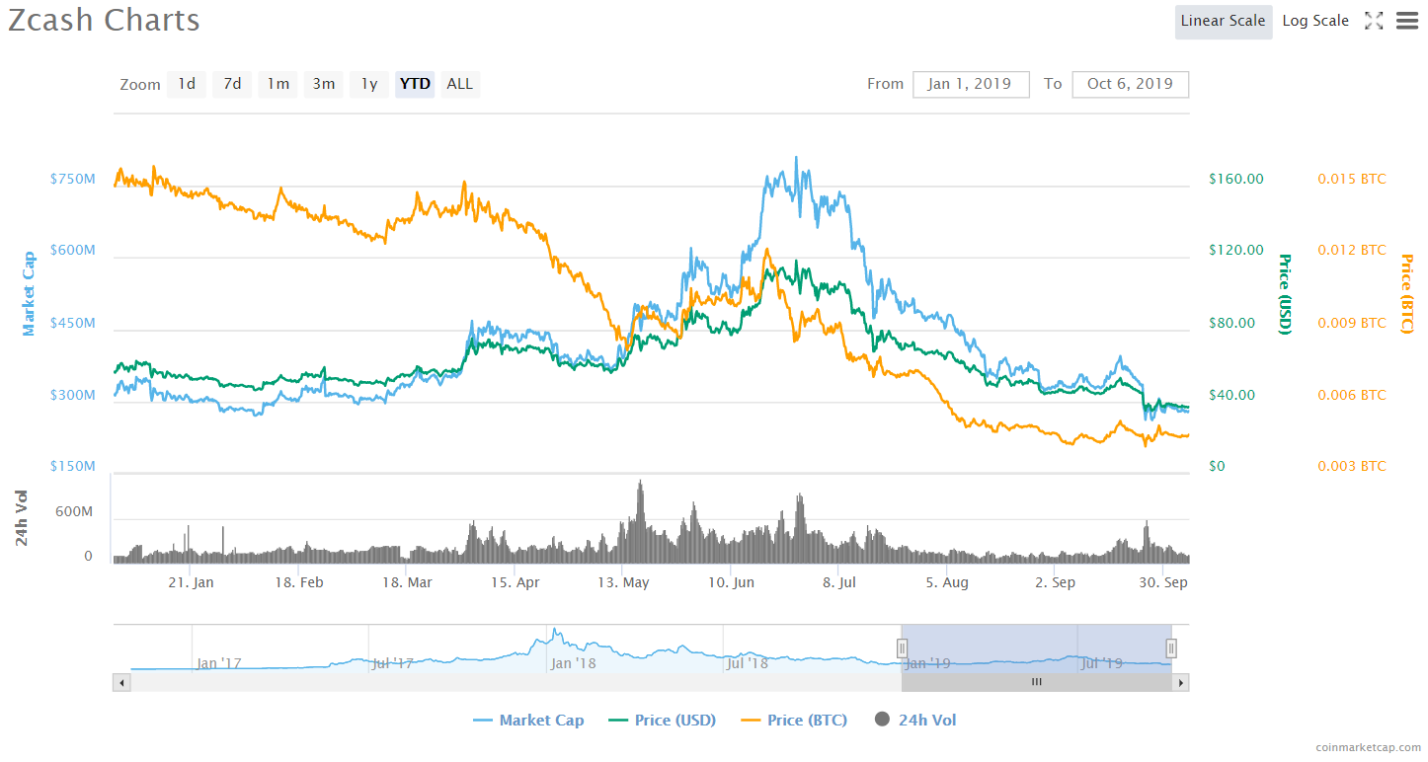Toggle Price (BTC) series in legend
1428x762 pixels.
click(x=792, y=721)
